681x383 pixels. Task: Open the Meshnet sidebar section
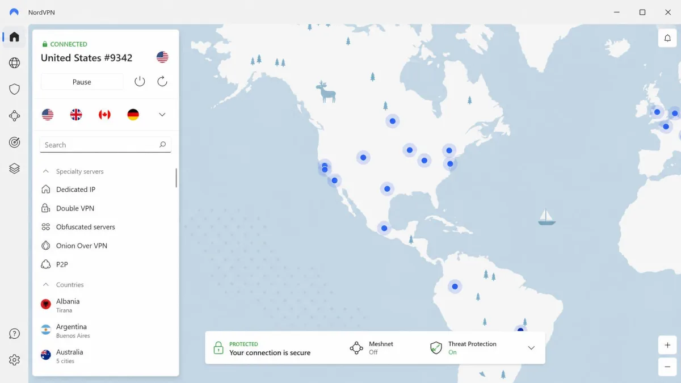tap(14, 116)
